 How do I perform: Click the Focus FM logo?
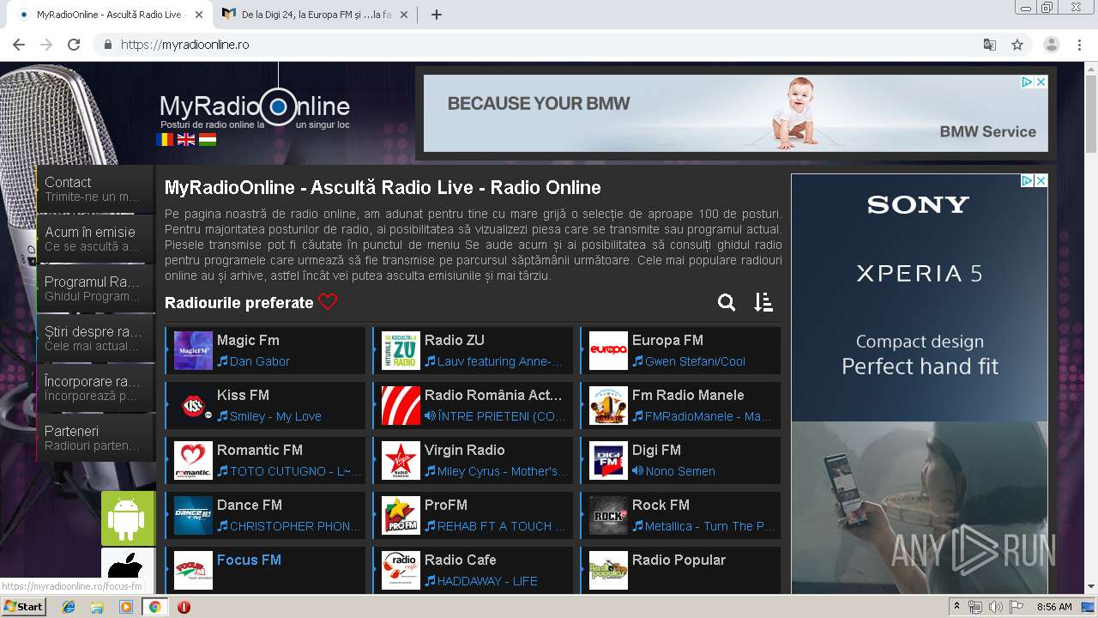coord(193,571)
